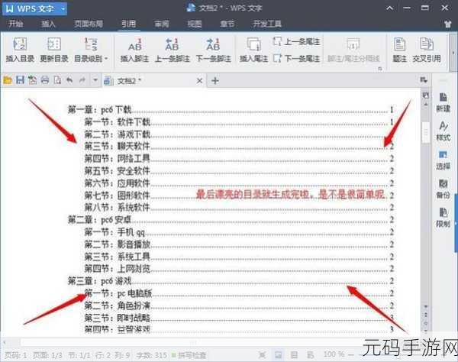Click the TOC entry 第二节：角色扮演

pyautogui.click(x=239, y=305)
